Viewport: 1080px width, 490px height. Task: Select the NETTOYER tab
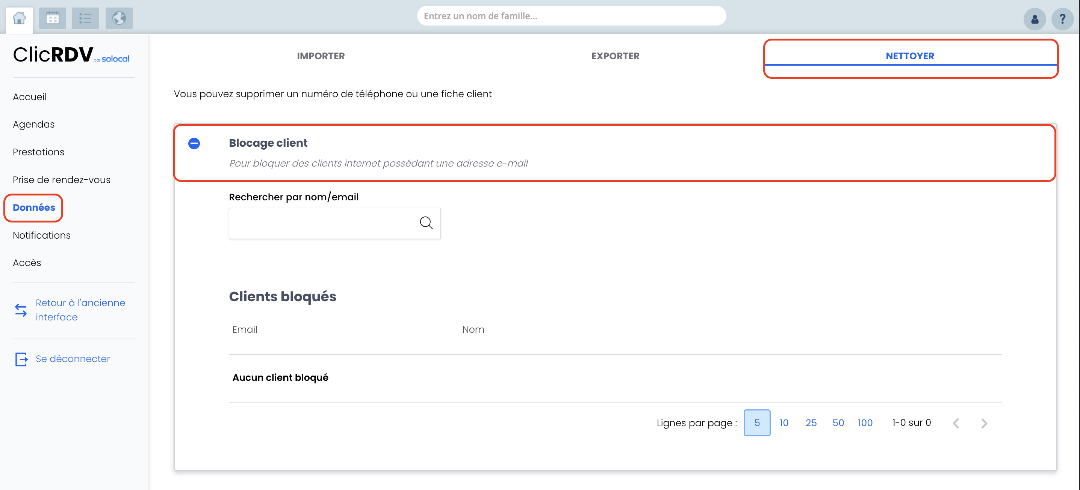click(x=910, y=56)
